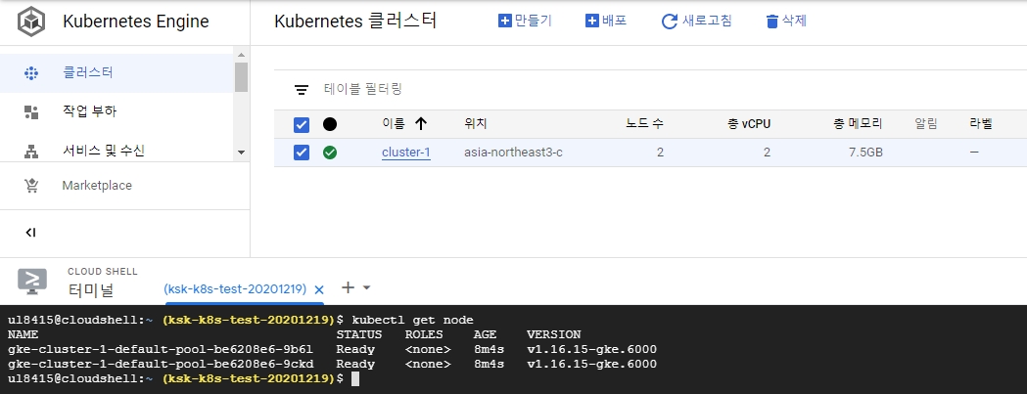This screenshot has height=394, width=1027.
Task: Click the 노드 수 column header
Action: [644, 124]
